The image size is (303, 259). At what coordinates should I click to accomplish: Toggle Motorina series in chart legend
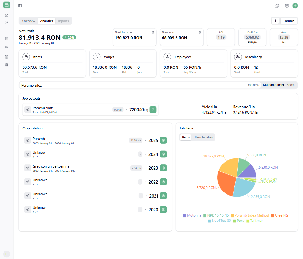(x=192, y=215)
